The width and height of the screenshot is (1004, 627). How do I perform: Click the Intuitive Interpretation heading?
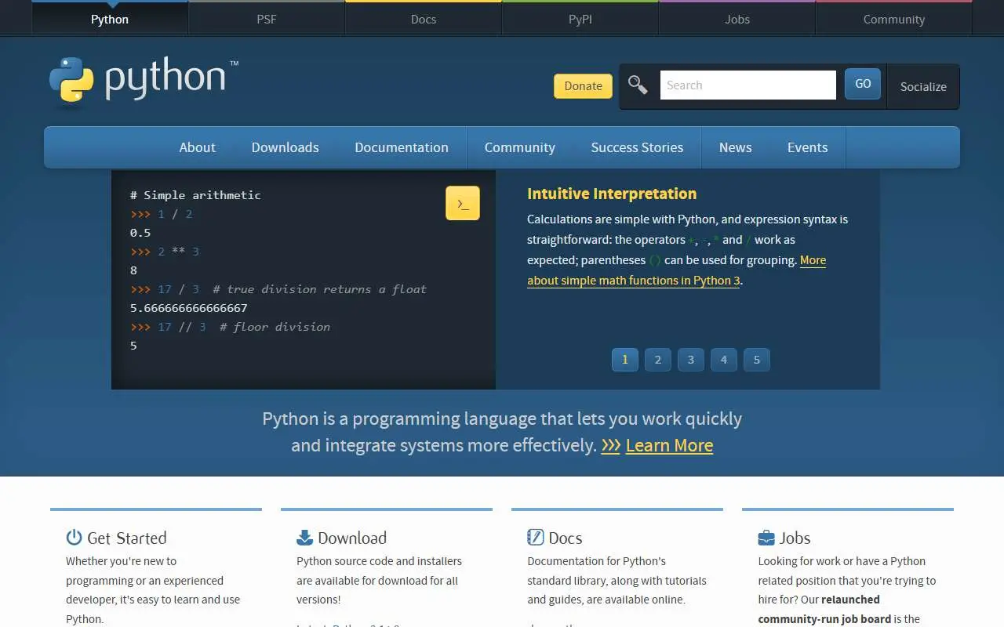tap(612, 194)
